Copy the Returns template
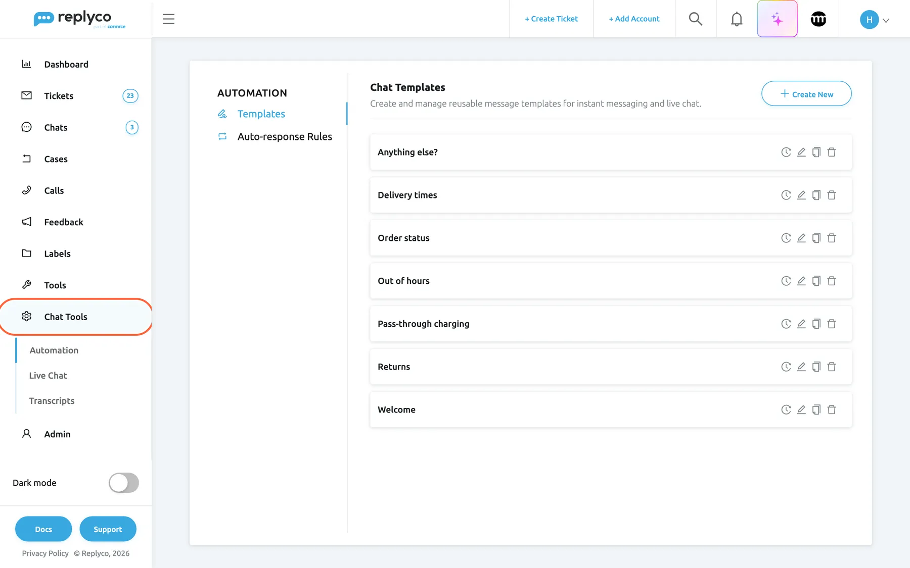 [816, 367]
